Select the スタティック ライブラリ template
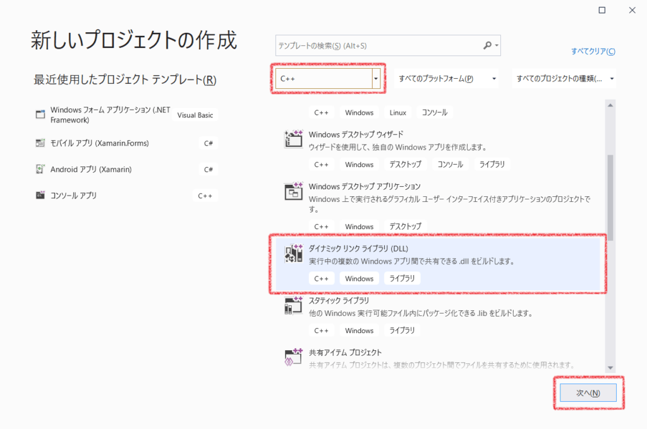Image resolution: width=647 pixels, height=429 pixels. coord(438,315)
